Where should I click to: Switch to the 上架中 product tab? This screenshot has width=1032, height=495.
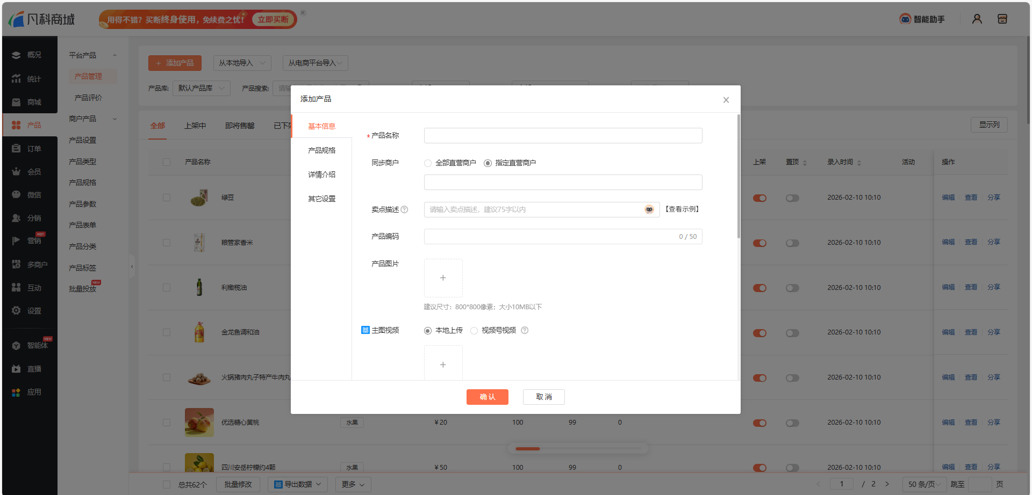pyautogui.click(x=195, y=125)
